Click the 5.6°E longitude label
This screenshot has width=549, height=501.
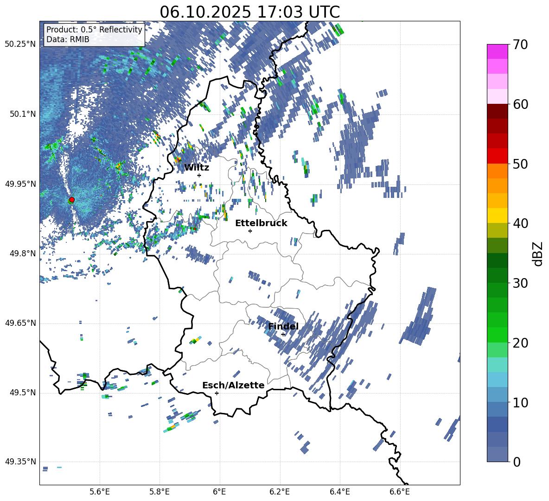(100, 492)
